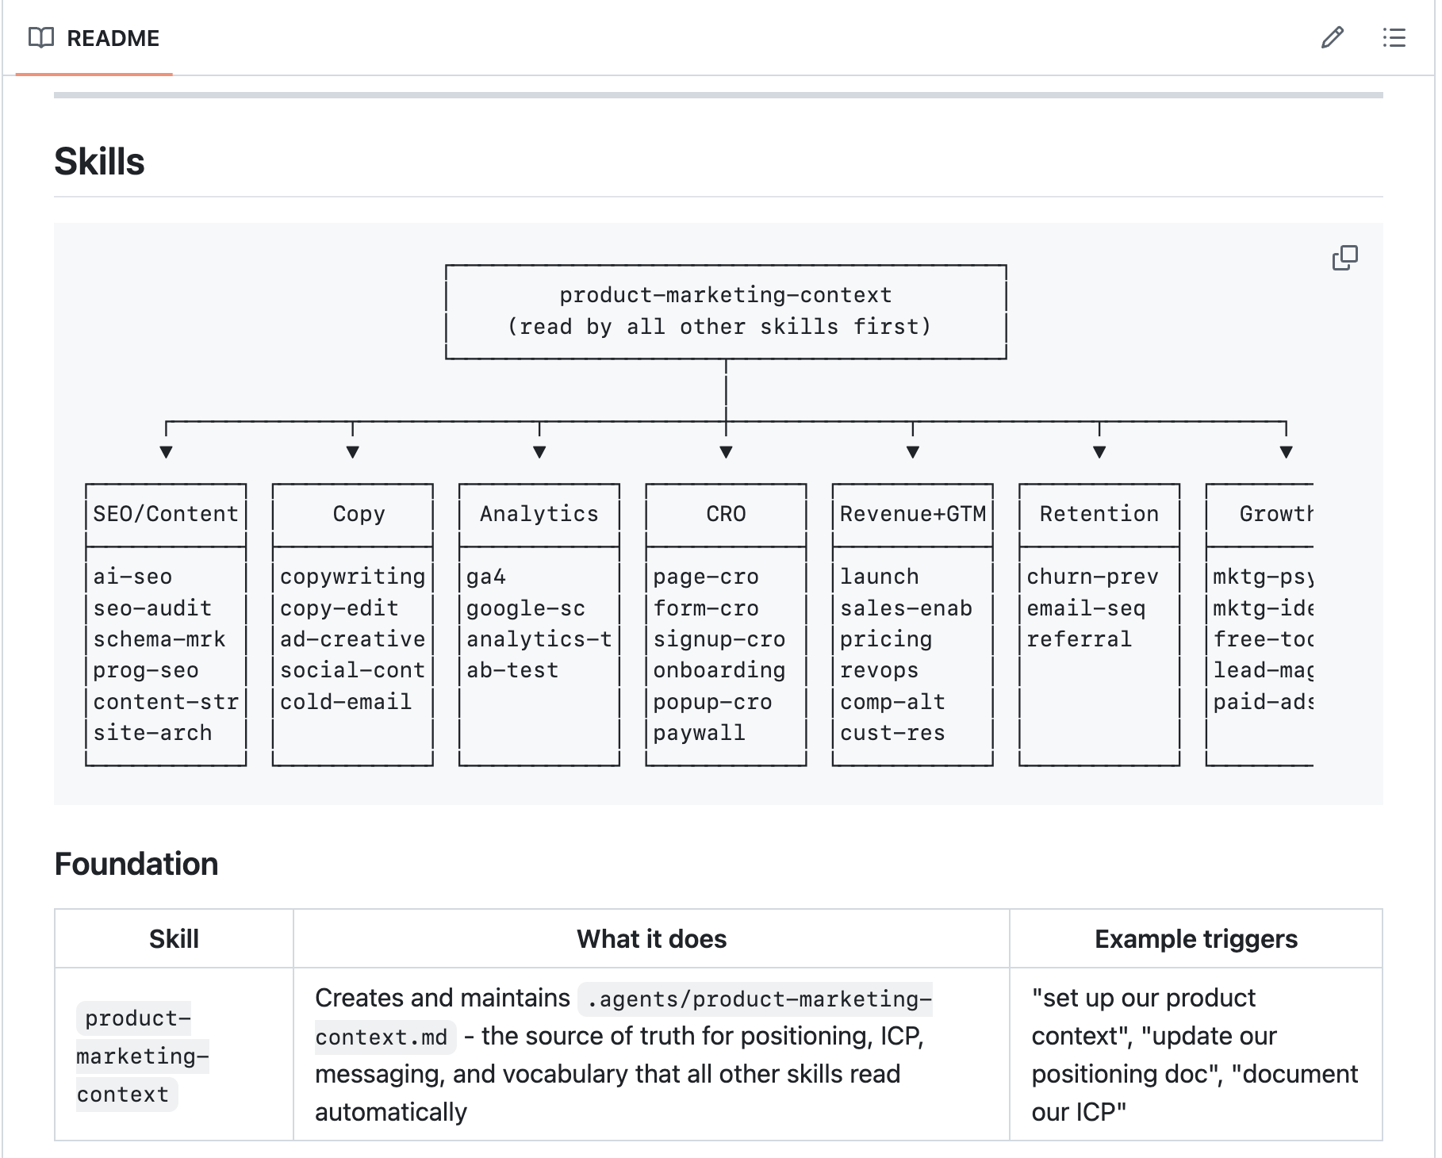The width and height of the screenshot is (1442, 1158).
Task: Click the Foundation section heading
Action: (x=136, y=865)
